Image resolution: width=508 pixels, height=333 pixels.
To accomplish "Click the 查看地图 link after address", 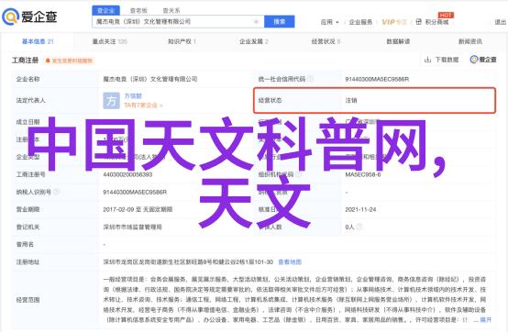I will pos(290,262).
